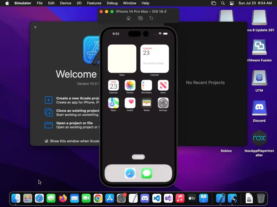This screenshot has width=277, height=207.
Task: Open Keynote from the Dock
Action: 203,198
